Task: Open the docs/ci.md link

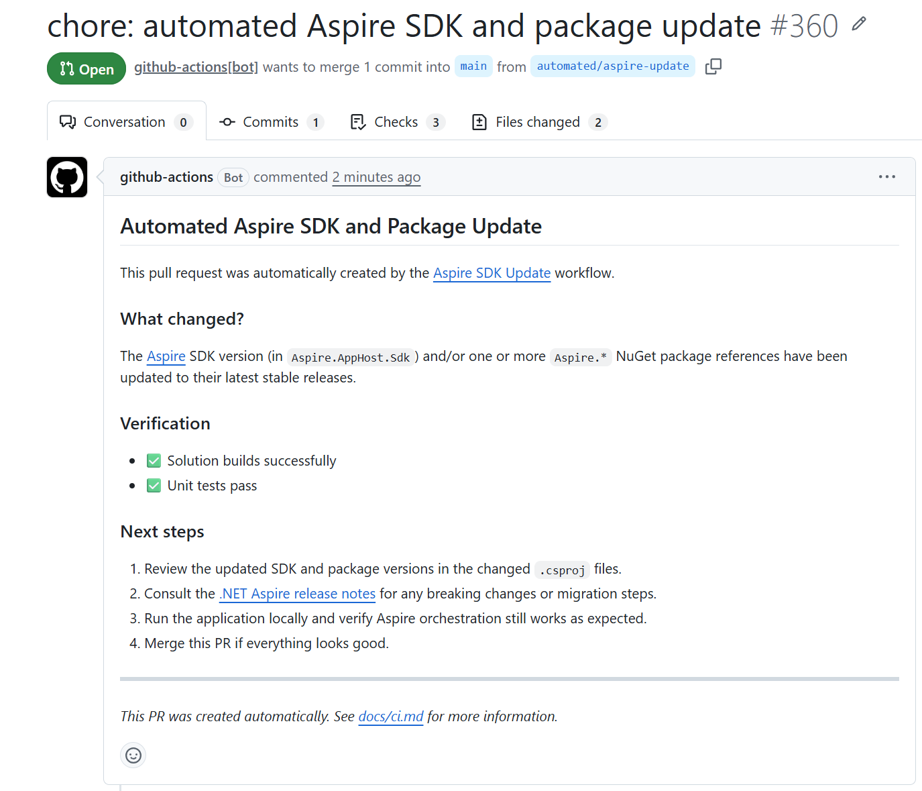Action: click(391, 717)
